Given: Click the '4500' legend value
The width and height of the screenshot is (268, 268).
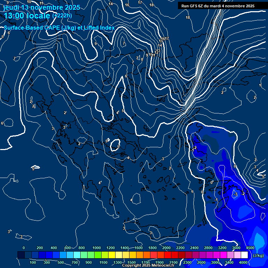Looking at the screenshot, I should tap(250, 248).
